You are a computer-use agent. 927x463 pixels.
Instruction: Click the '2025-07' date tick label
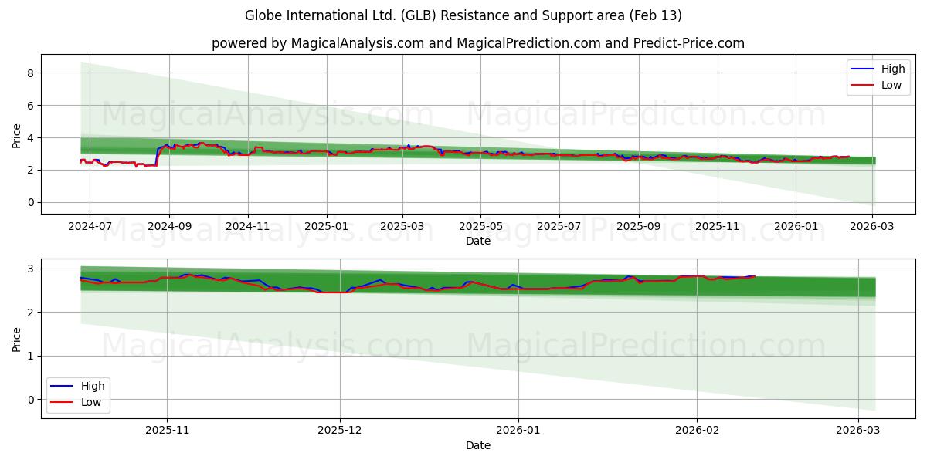point(560,227)
